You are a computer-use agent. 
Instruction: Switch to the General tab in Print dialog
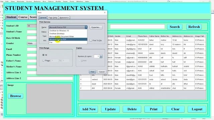(43, 18)
